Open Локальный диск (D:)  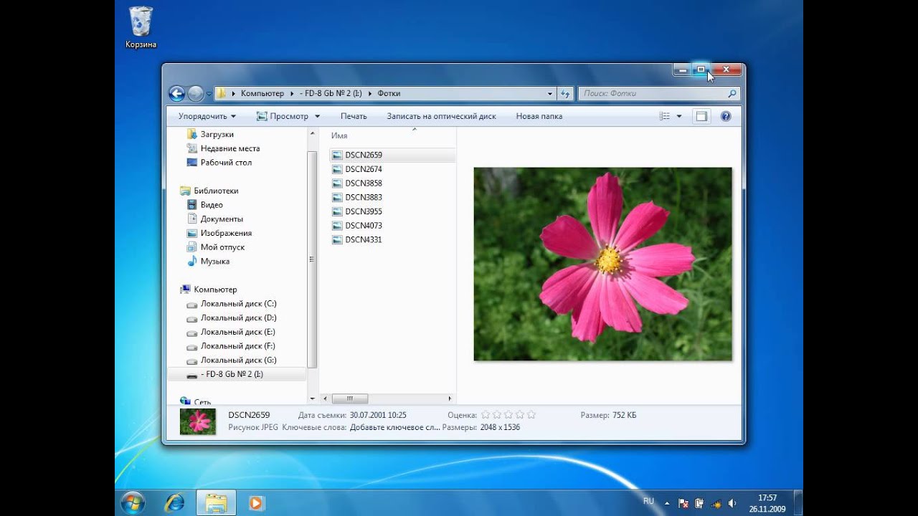point(238,317)
